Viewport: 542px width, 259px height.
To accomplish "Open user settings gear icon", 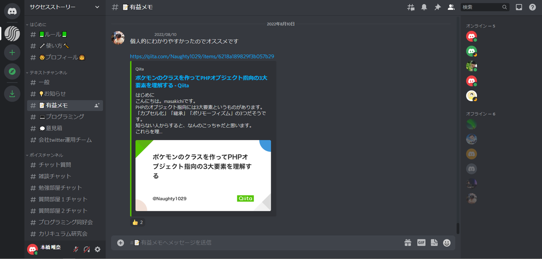I will [x=97, y=249].
